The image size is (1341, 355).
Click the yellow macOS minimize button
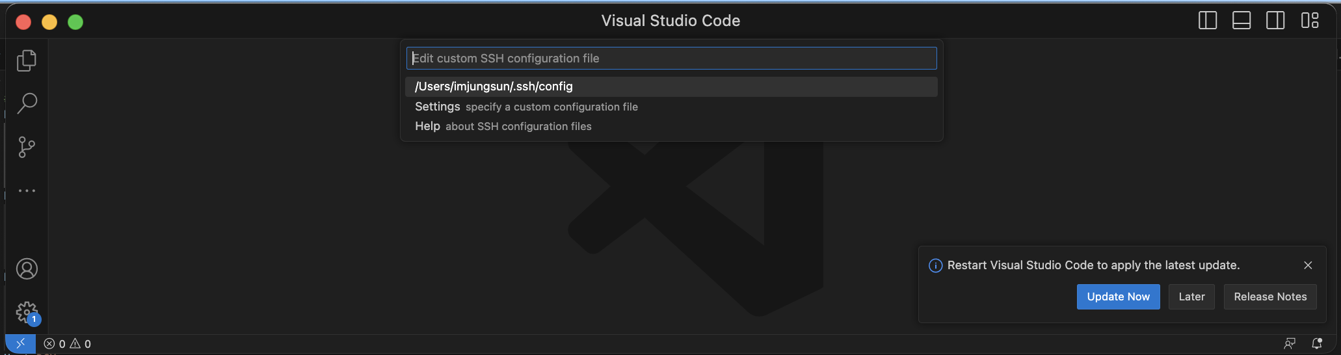[49, 22]
